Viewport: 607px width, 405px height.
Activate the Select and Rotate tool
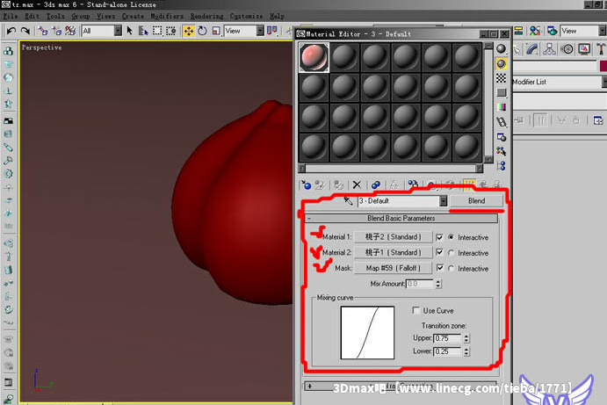(202, 31)
